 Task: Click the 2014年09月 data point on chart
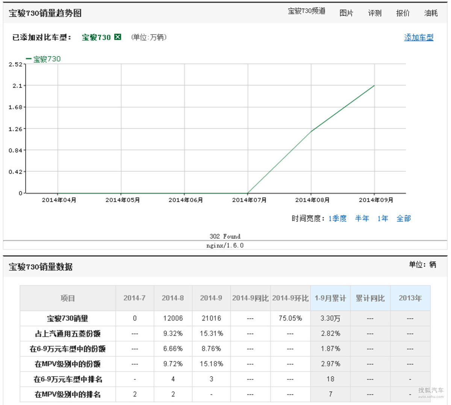tap(374, 86)
